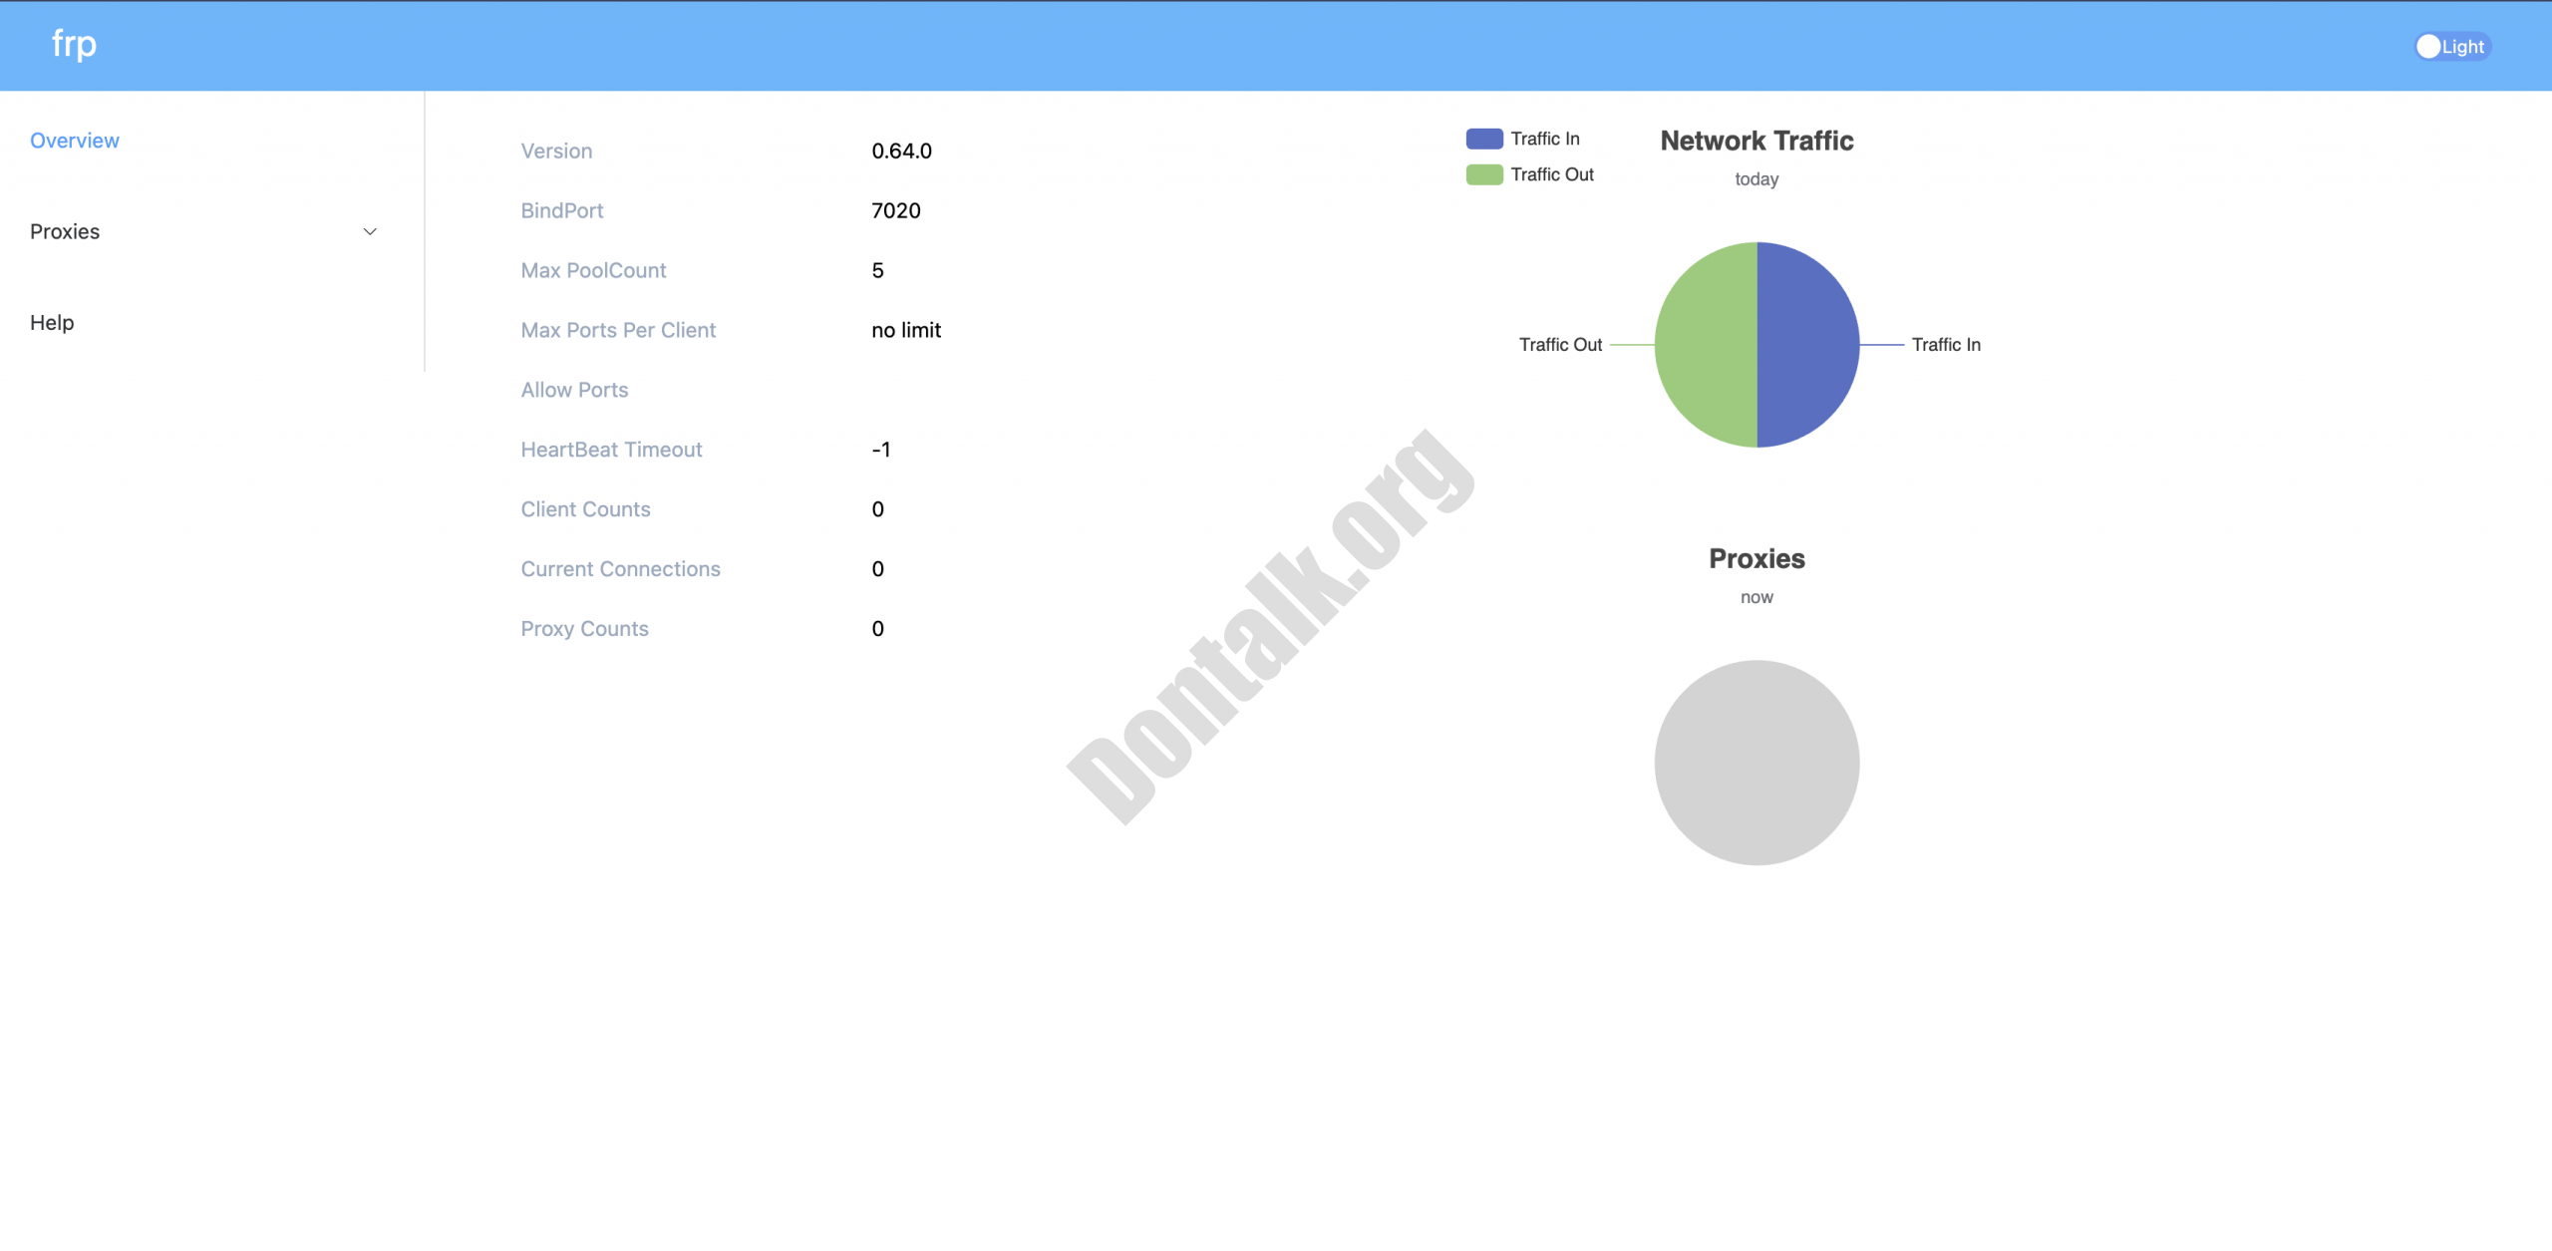Click the Max Ports Per Client label
This screenshot has height=1251, width=2552.
coord(618,331)
